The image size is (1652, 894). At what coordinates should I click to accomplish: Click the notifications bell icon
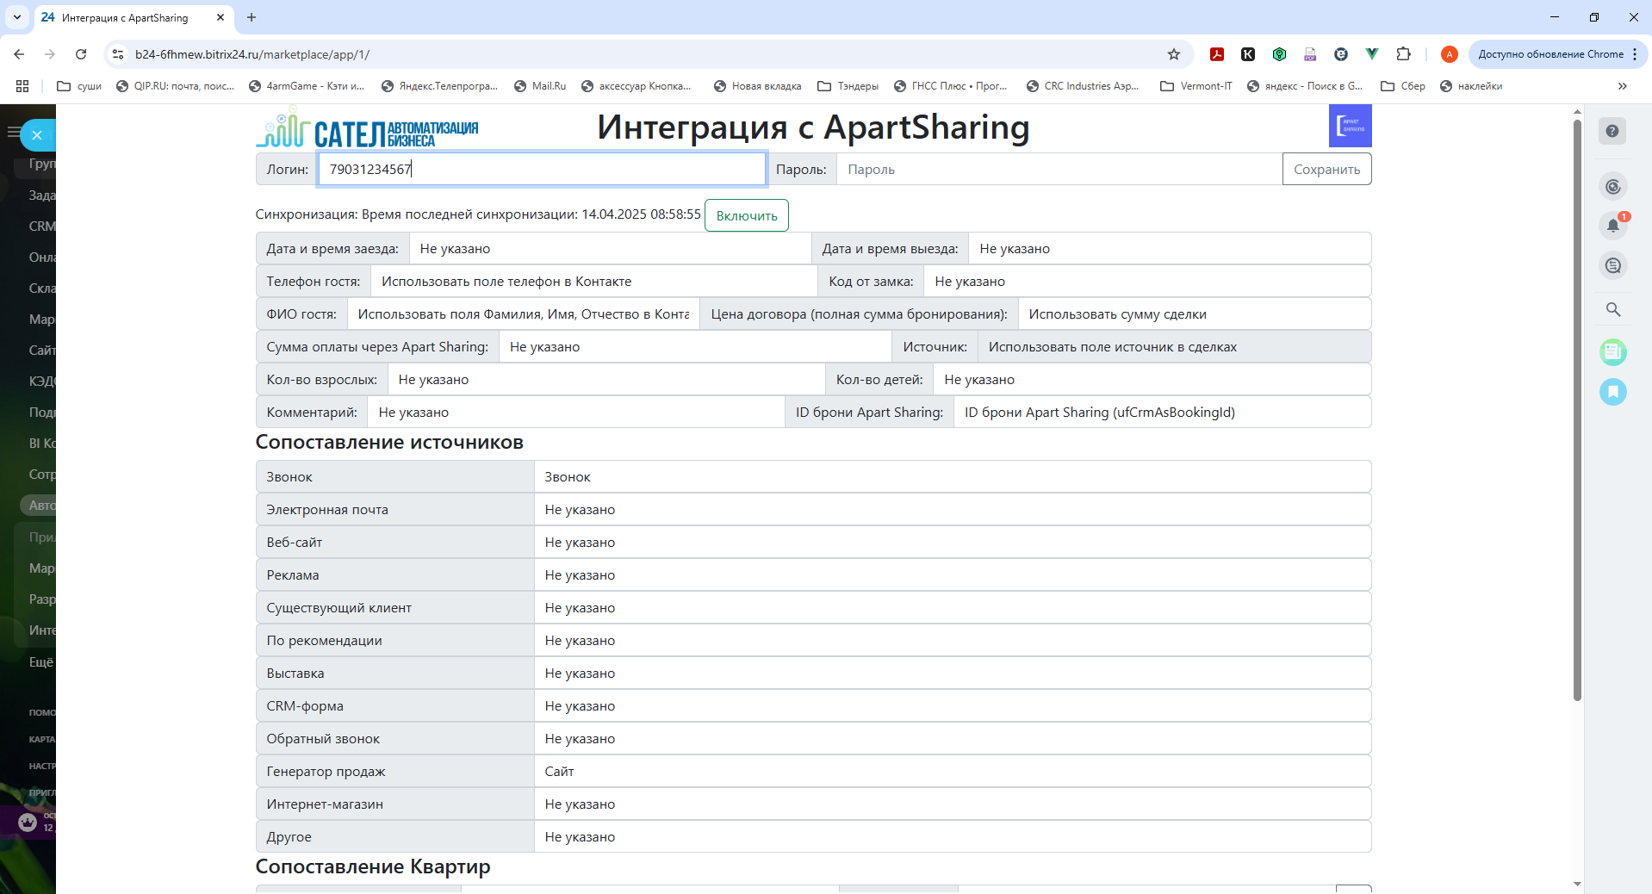pos(1612,226)
